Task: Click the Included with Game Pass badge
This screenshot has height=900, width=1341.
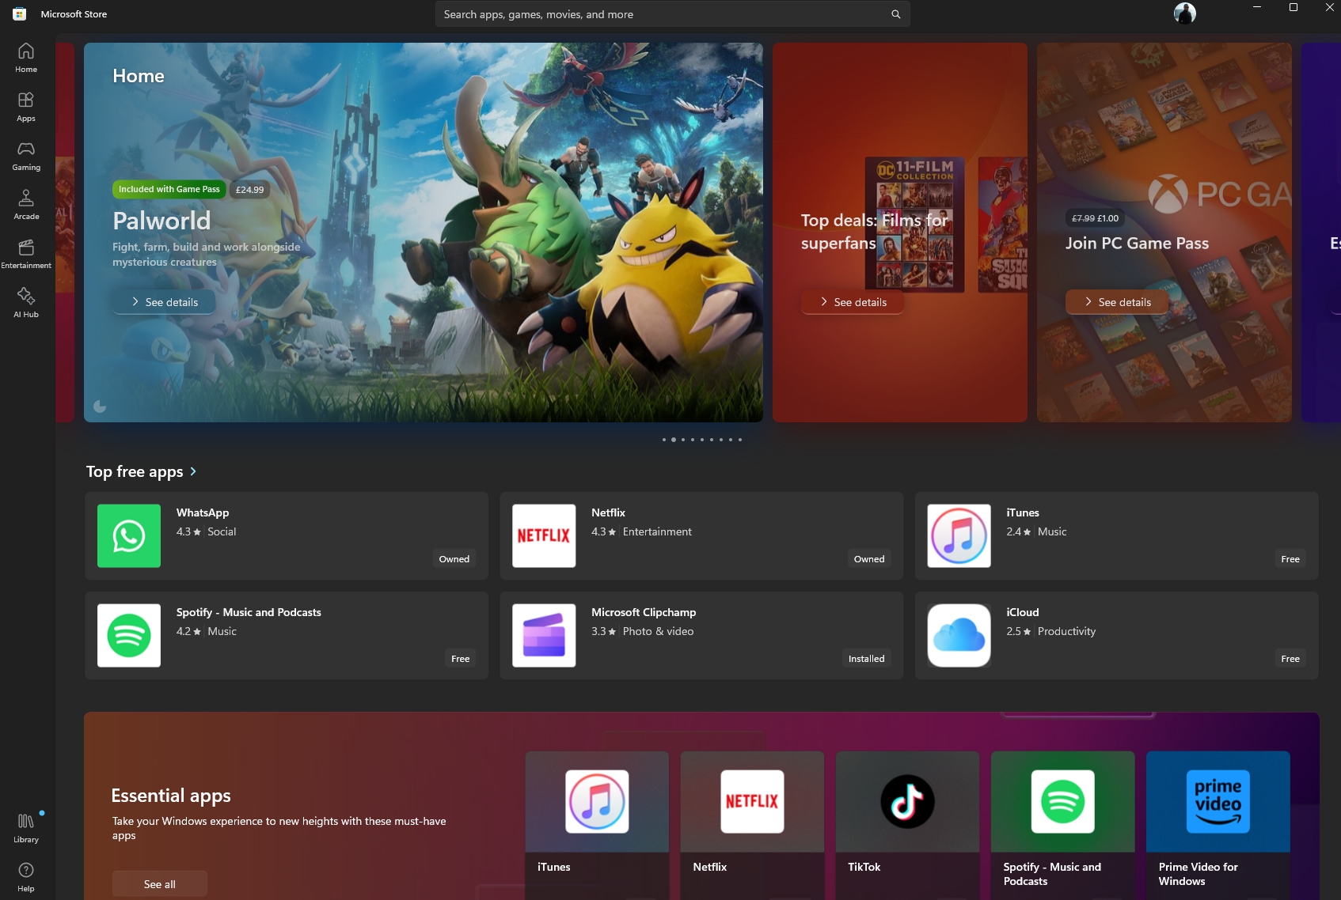Action: (169, 189)
